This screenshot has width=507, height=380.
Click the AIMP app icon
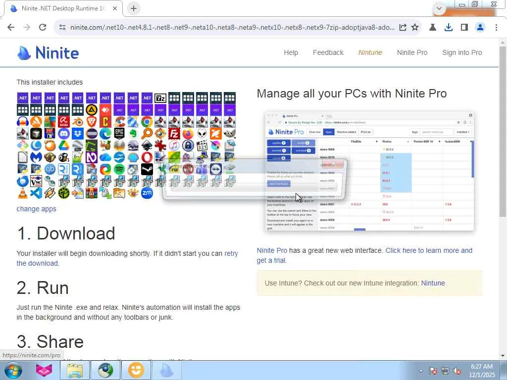pyautogui.click(x=92, y=110)
